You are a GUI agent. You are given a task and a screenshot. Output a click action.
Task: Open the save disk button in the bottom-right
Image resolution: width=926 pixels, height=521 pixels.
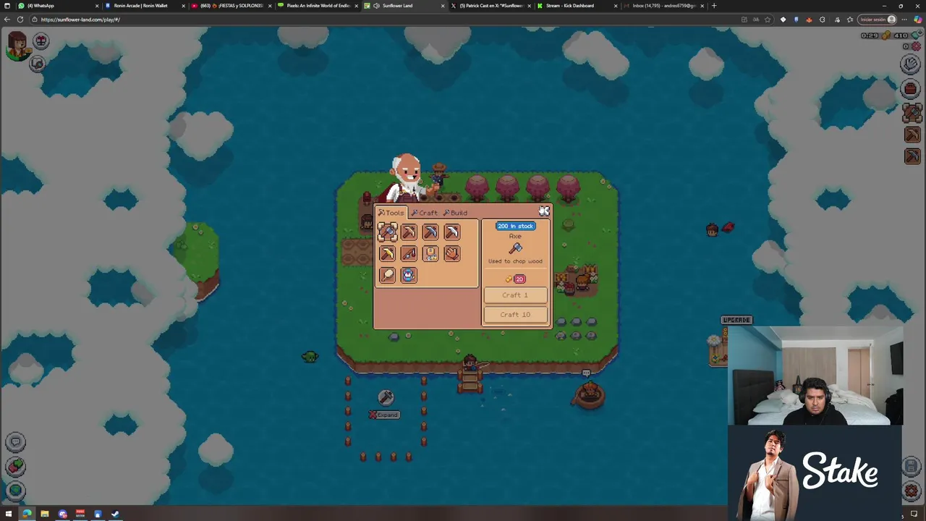click(x=911, y=467)
